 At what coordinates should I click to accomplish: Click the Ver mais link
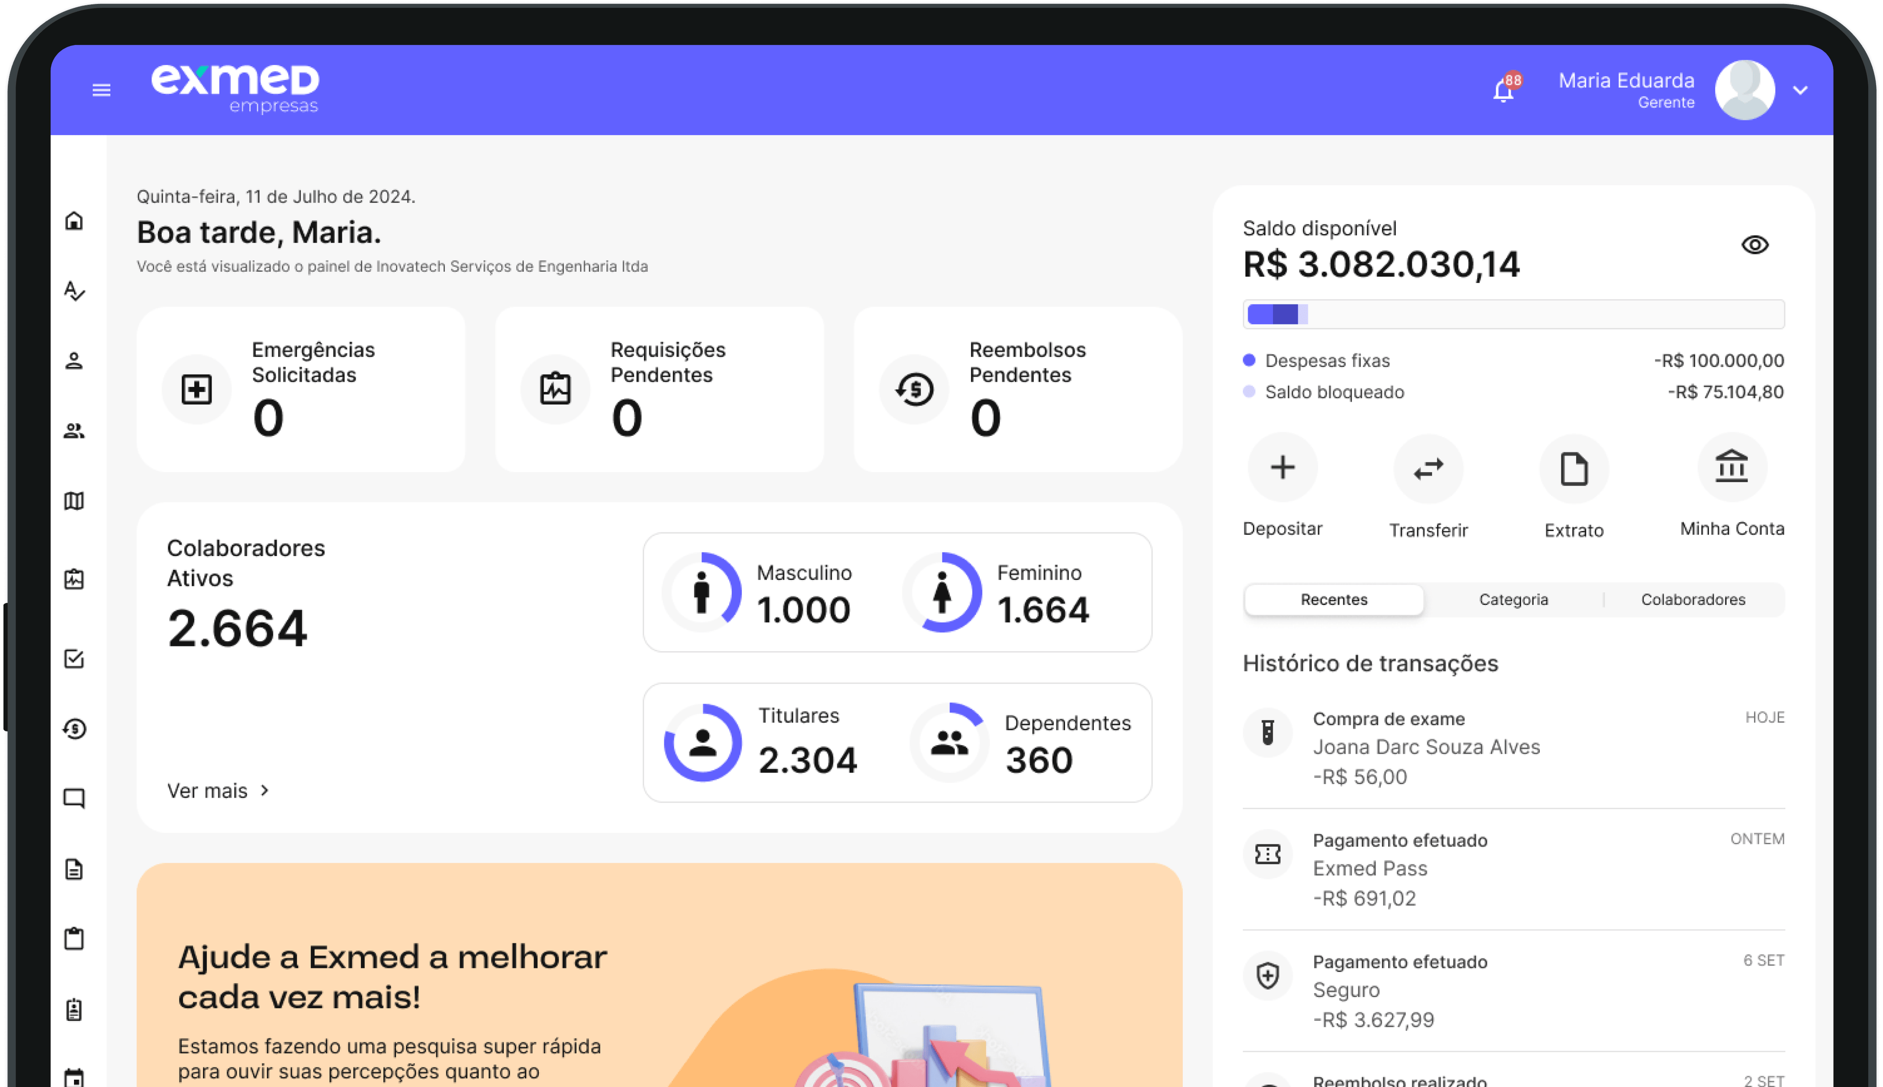tap(207, 791)
